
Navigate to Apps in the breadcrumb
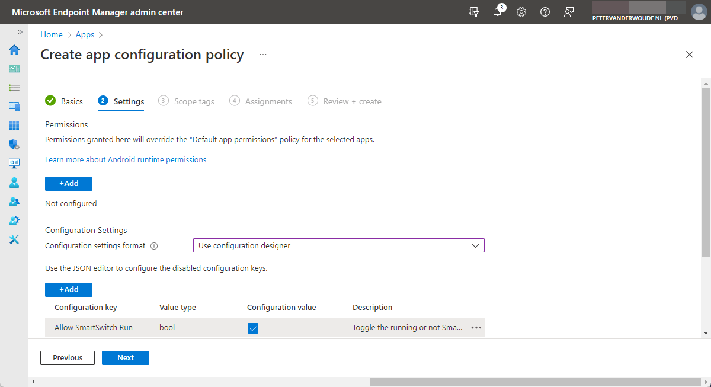coord(85,34)
